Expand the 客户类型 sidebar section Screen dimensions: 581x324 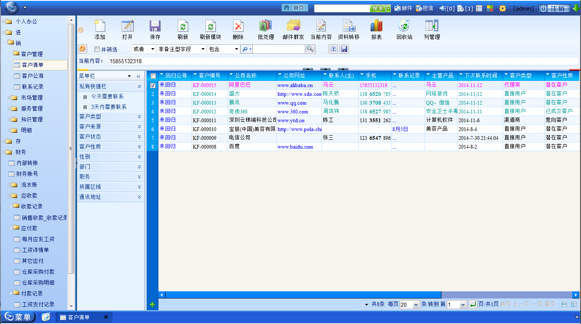[111, 116]
